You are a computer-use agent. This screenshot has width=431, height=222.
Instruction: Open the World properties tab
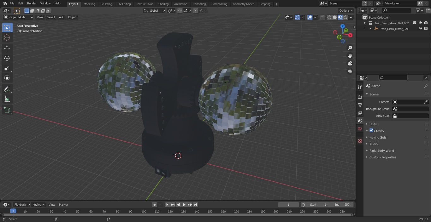(x=360, y=128)
